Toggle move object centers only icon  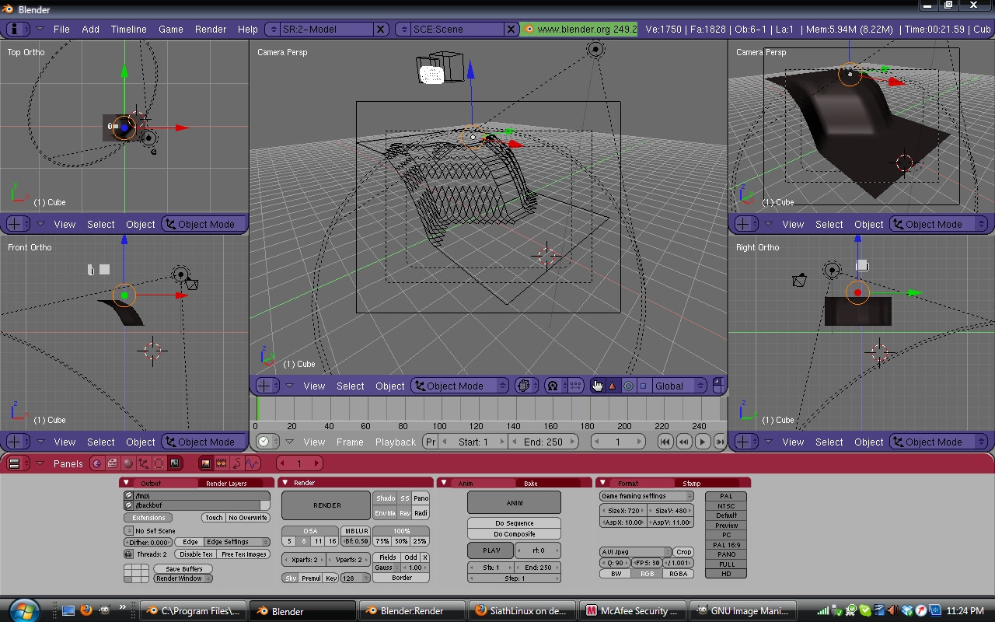pyautogui.click(x=574, y=386)
